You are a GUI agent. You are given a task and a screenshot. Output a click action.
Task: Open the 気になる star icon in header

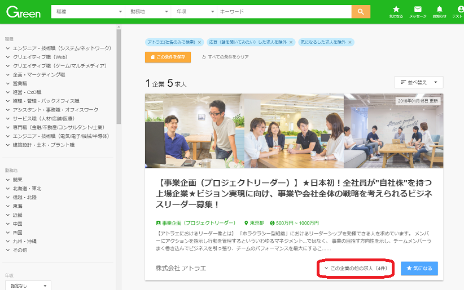(x=396, y=12)
